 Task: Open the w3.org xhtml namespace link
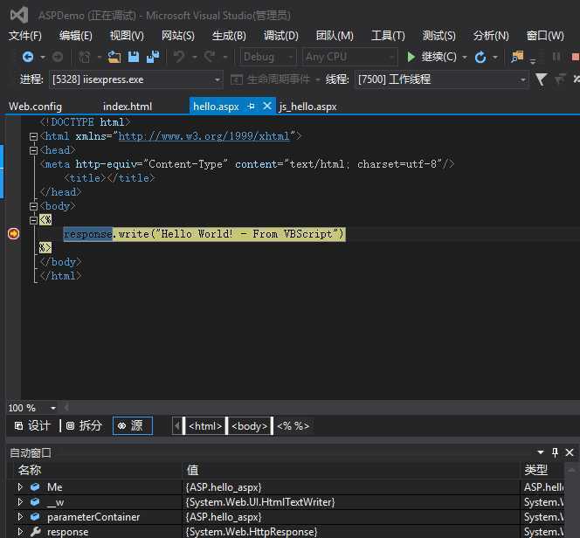point(205,136)
